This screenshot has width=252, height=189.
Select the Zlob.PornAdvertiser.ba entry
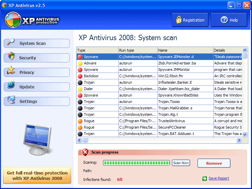click(185, 63)
